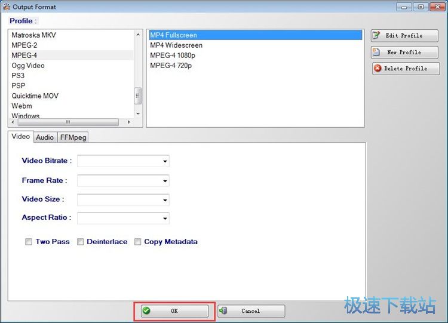This screenshot has width=448, height=323.
Task: Close the Output Format window
Action: click(437, 7)
